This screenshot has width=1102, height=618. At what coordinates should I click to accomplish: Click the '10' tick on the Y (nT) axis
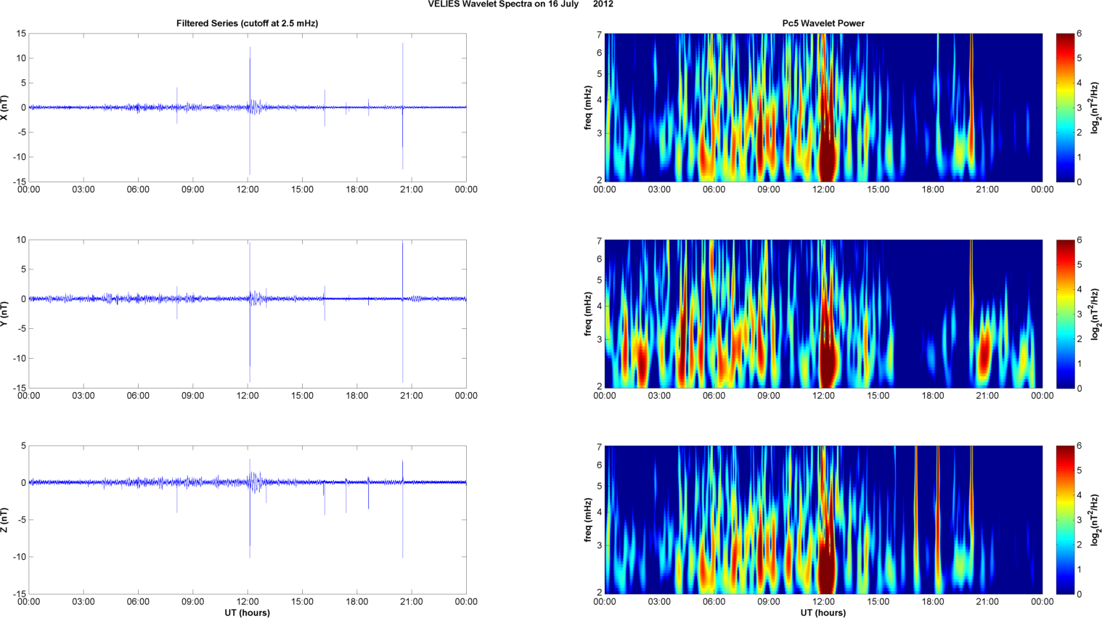pyautogui.click(x=22, y=240)
